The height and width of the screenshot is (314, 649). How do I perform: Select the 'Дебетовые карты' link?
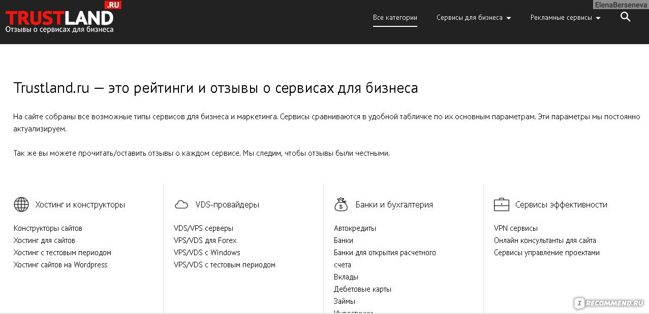362,289
